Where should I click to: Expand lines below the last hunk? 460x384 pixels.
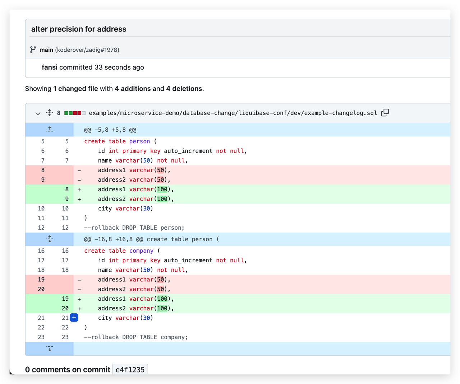(x=50, y=348)
